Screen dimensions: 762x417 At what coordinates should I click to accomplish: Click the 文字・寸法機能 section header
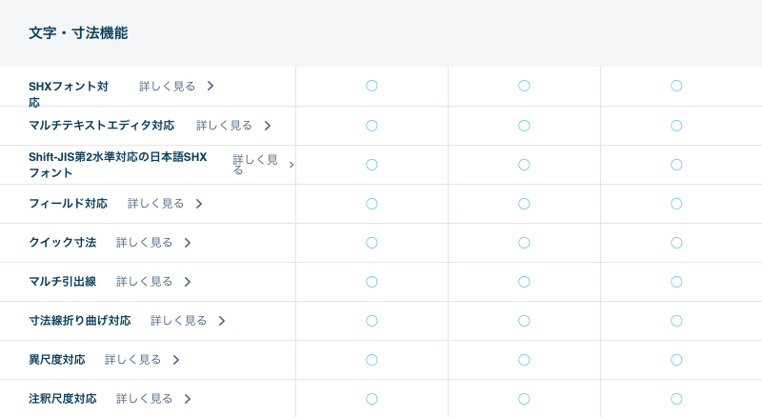[78, 33]
